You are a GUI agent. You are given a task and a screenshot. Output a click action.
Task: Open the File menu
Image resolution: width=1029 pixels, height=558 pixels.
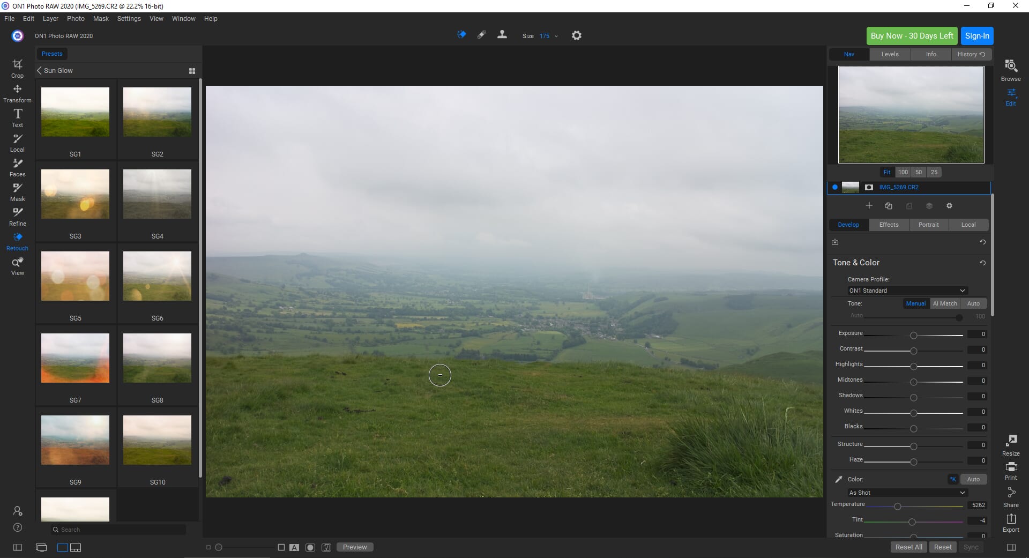(x=10, y=18)
